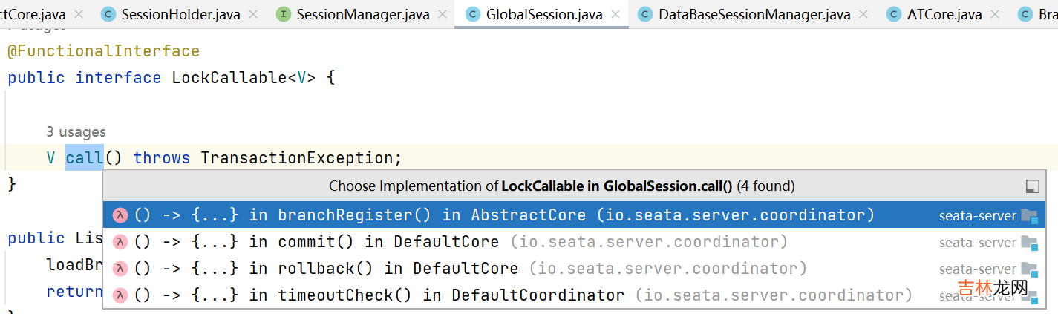Click the "3 usages" inlay hint

(x=76, y=132)
